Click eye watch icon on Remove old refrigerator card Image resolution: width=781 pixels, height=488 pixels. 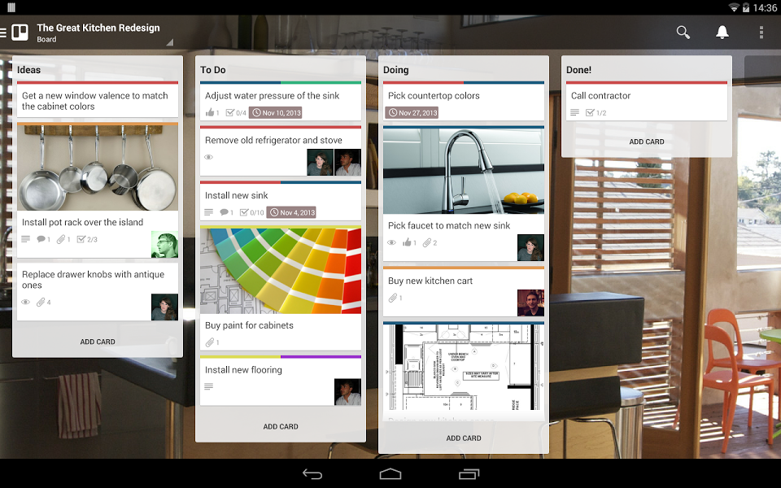[208, 157]
